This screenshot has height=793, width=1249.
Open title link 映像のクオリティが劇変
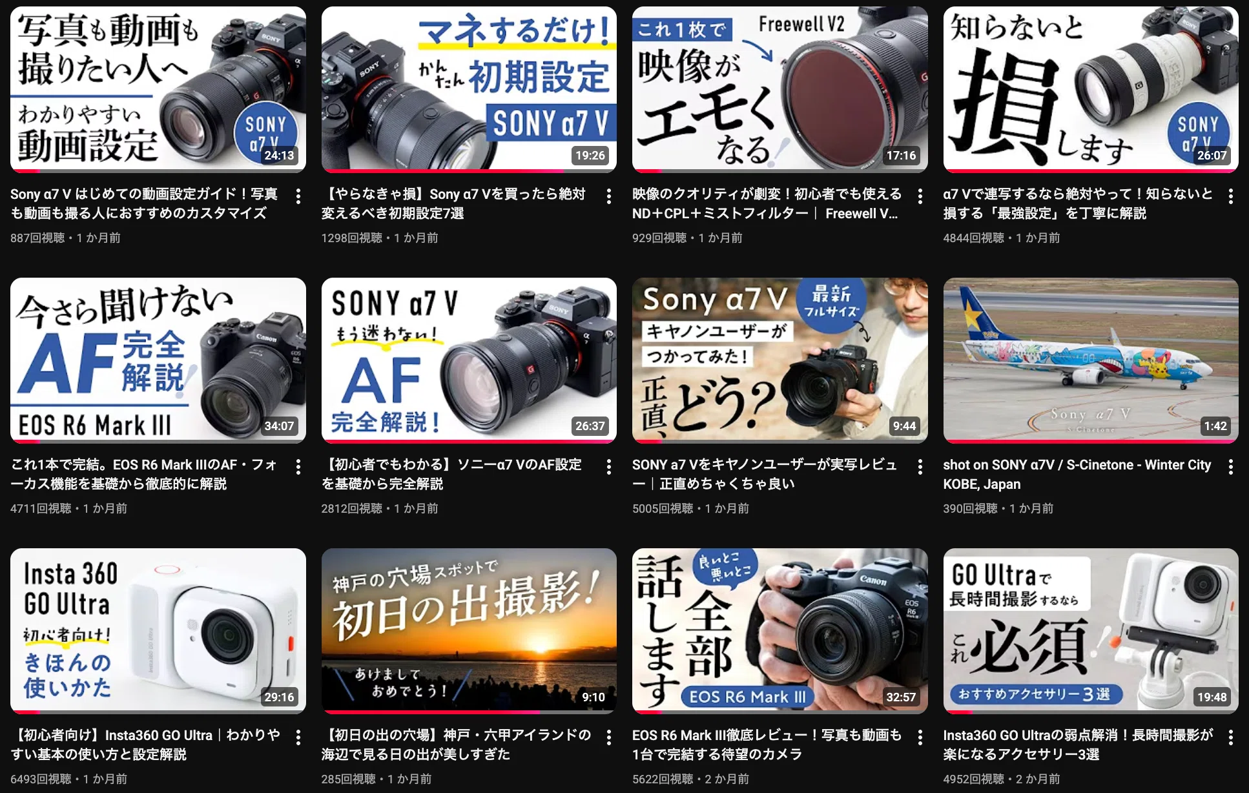[767, 203]
